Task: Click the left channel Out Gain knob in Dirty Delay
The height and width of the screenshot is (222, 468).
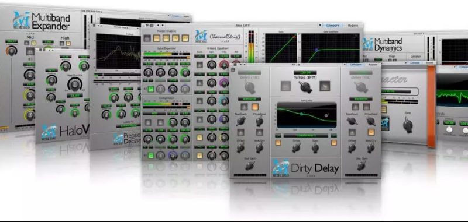Action: [x=250, y=166]
